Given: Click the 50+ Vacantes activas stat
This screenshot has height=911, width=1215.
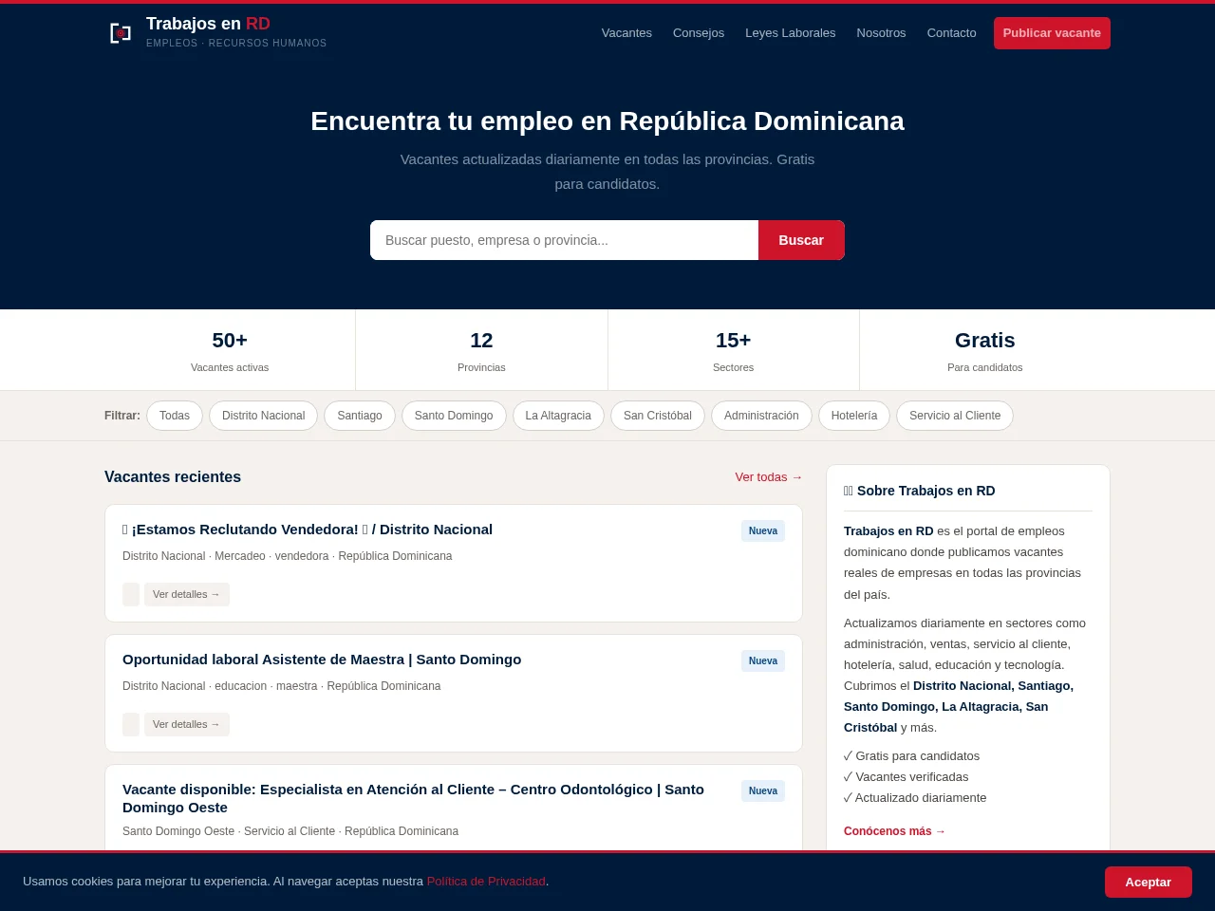Looking at the screenshot, I should (x=230, y=350).
